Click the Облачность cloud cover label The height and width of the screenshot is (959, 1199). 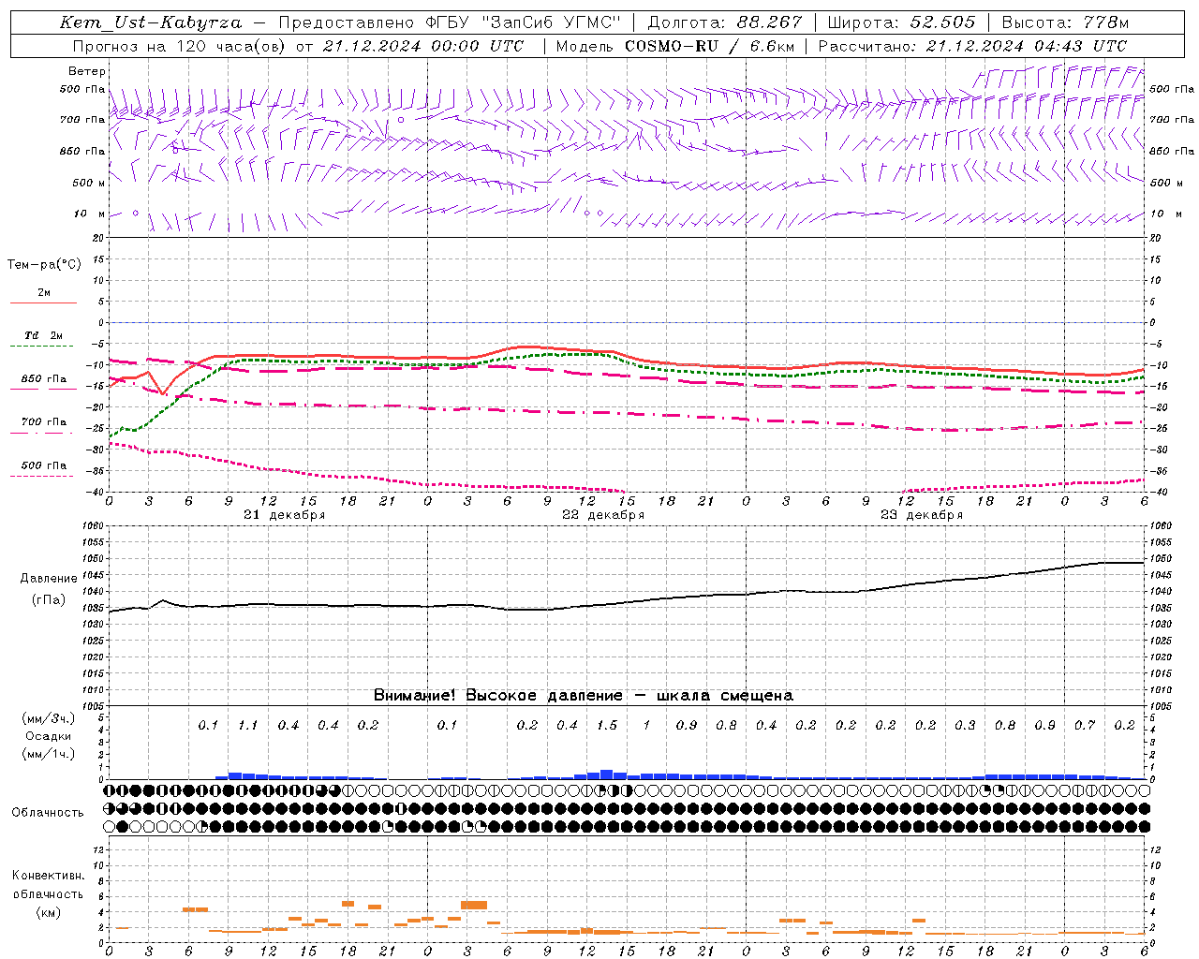[48, 813]
